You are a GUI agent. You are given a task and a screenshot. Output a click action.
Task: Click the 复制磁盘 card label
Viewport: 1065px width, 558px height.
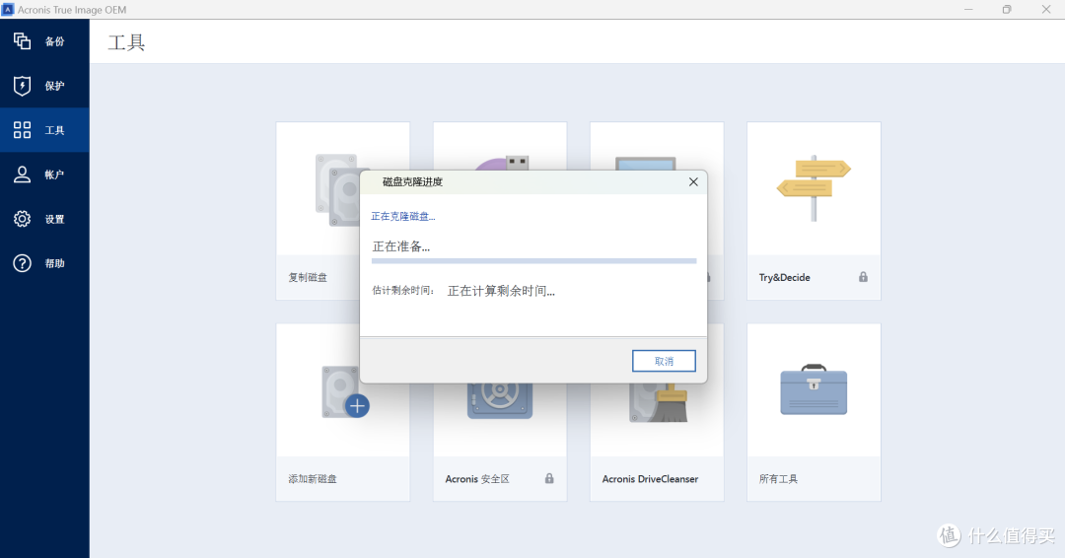308,277
